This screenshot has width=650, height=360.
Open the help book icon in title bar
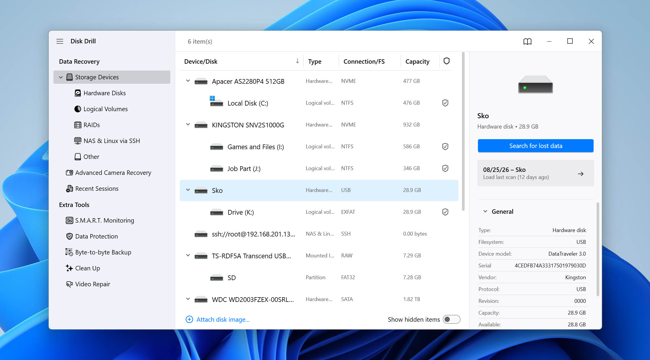pos(527,41)
